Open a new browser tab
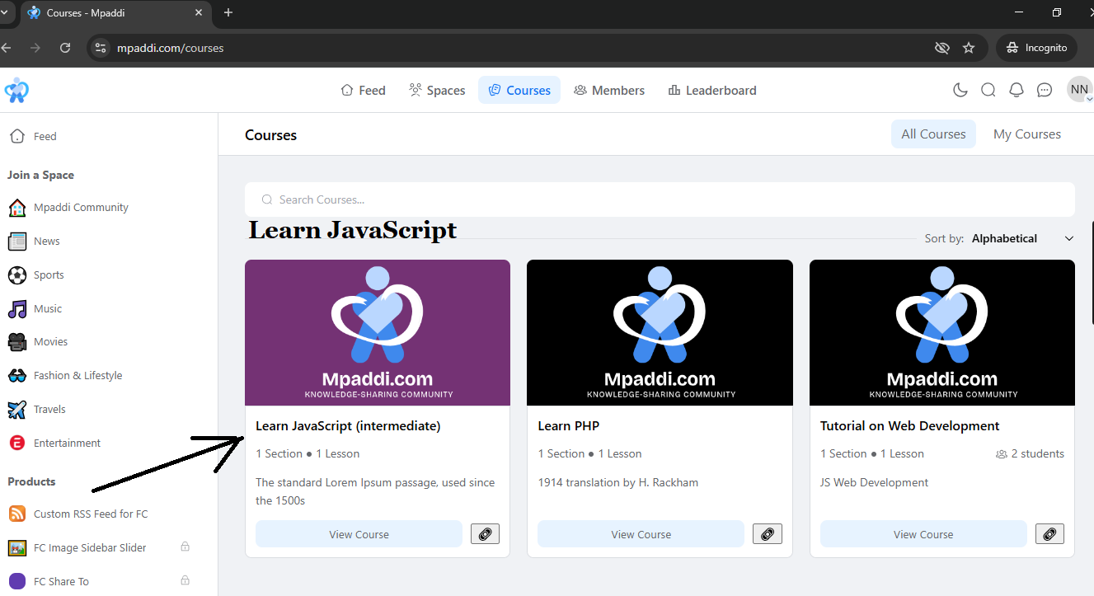 pyautogui.click(x=228, y=12)
